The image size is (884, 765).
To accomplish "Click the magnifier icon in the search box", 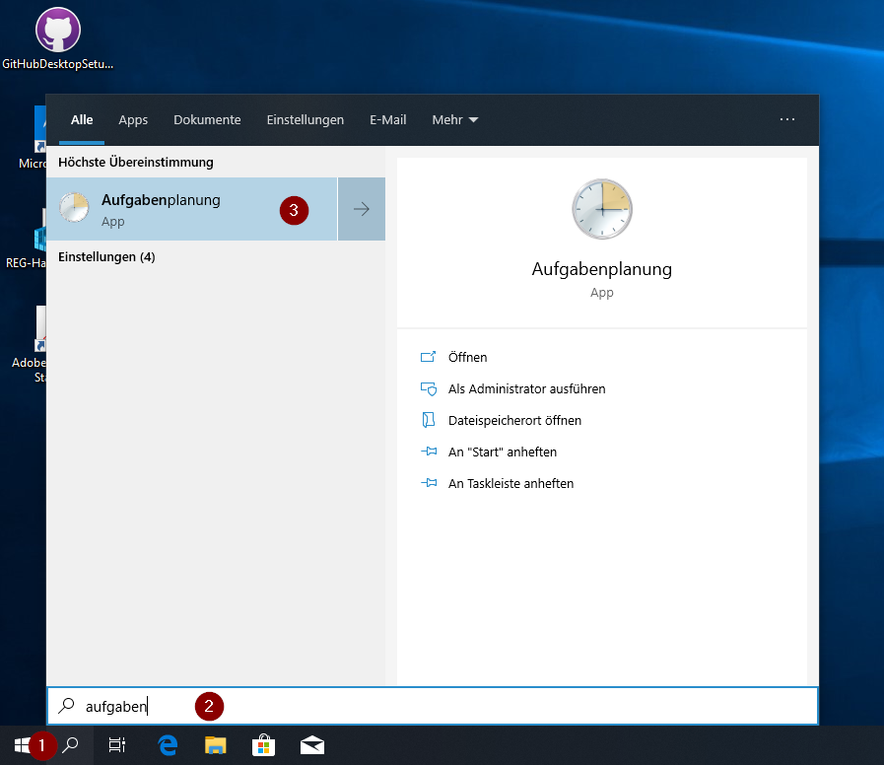I will point(67,706).
